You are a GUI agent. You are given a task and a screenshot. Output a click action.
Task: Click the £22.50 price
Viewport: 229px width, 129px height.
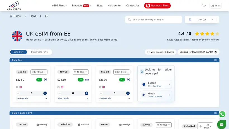coord(20,80)
